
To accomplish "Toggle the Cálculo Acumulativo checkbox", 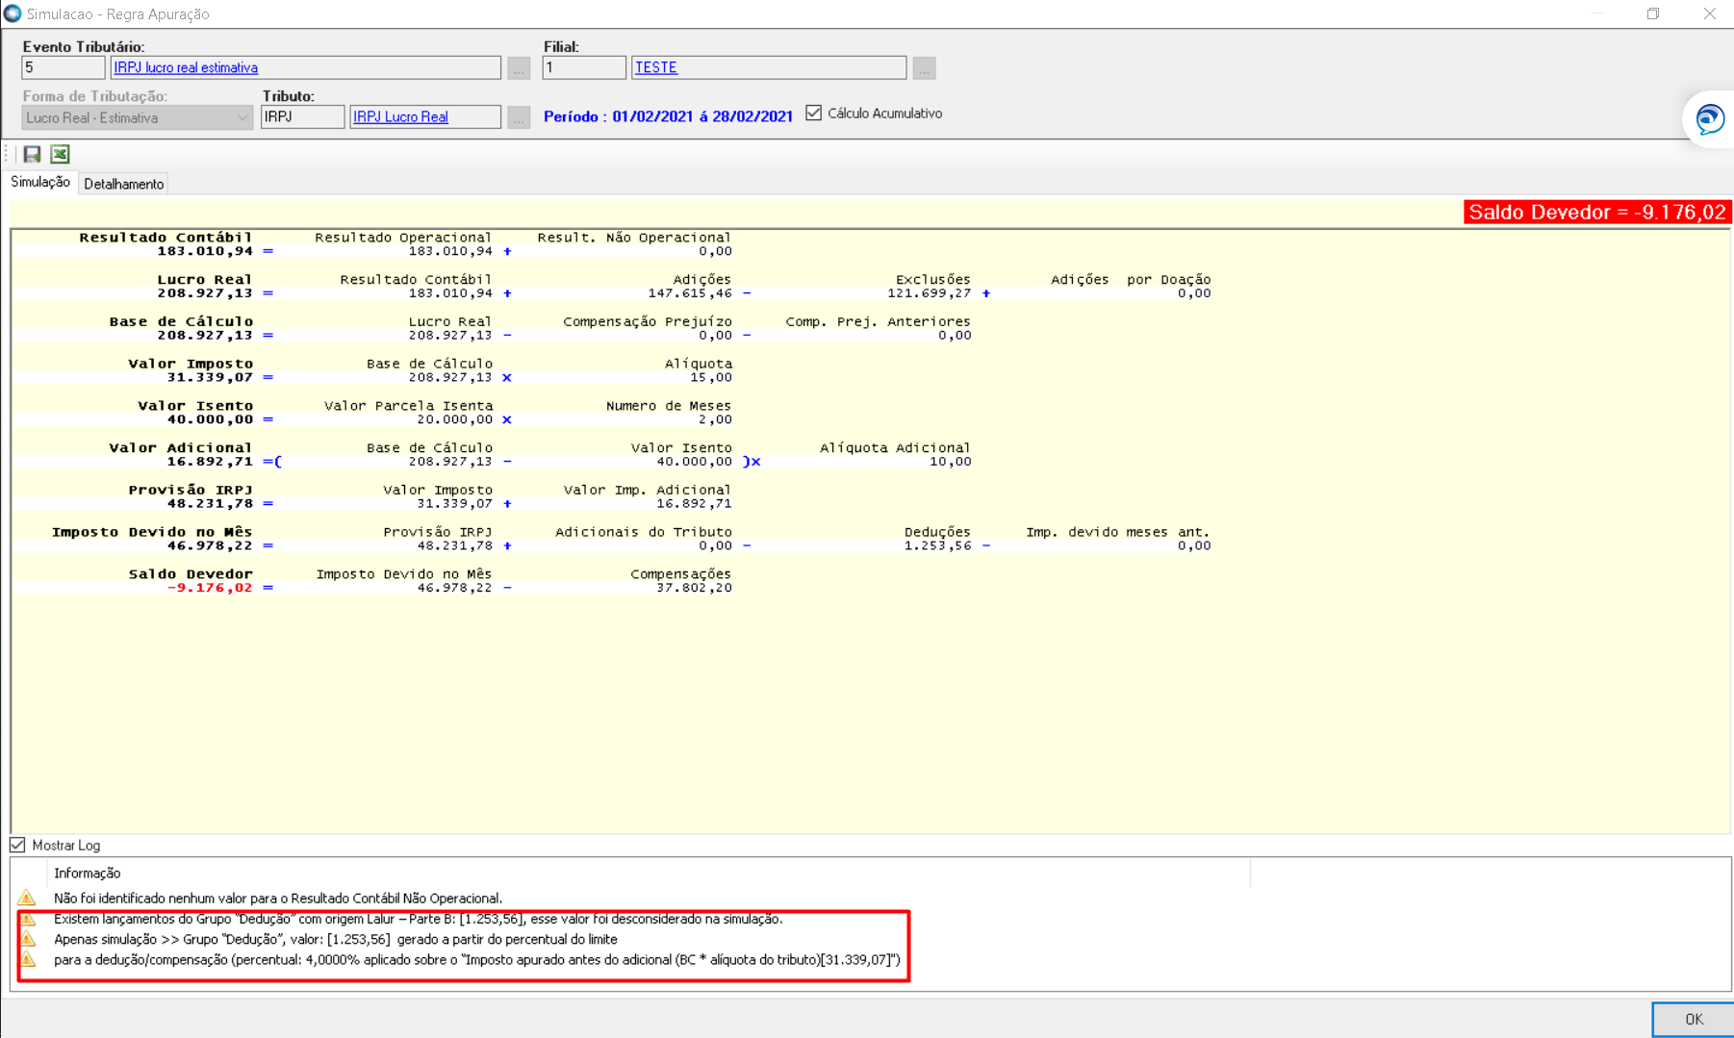I will [814, 113].
